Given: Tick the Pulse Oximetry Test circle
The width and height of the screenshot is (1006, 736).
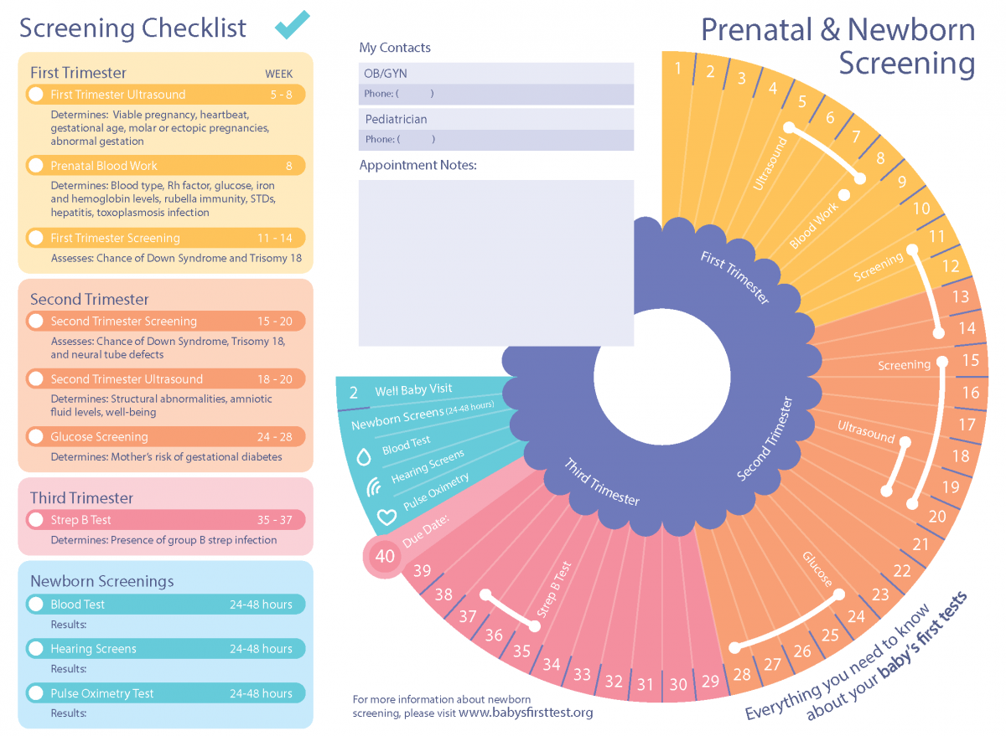Looking at the screenshot, I should click(36, 693).
